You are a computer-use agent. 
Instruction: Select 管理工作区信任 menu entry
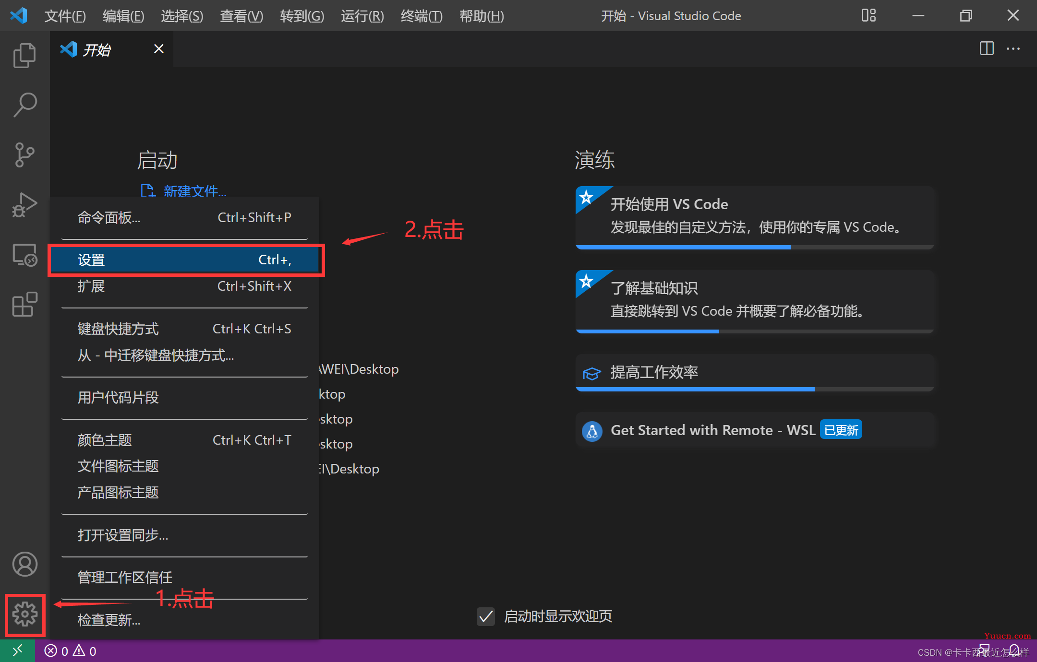(185, 578)
